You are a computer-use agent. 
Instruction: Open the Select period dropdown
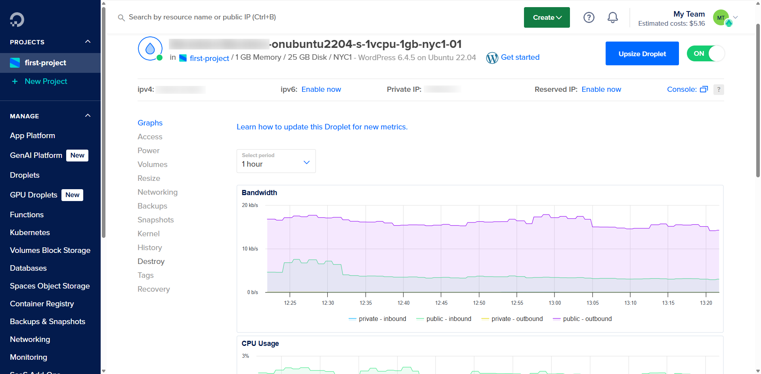point(276,161)
